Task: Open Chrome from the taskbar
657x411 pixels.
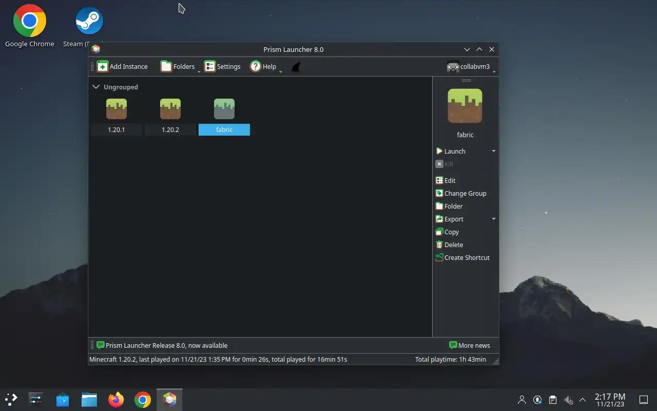Action: [143, 399]
